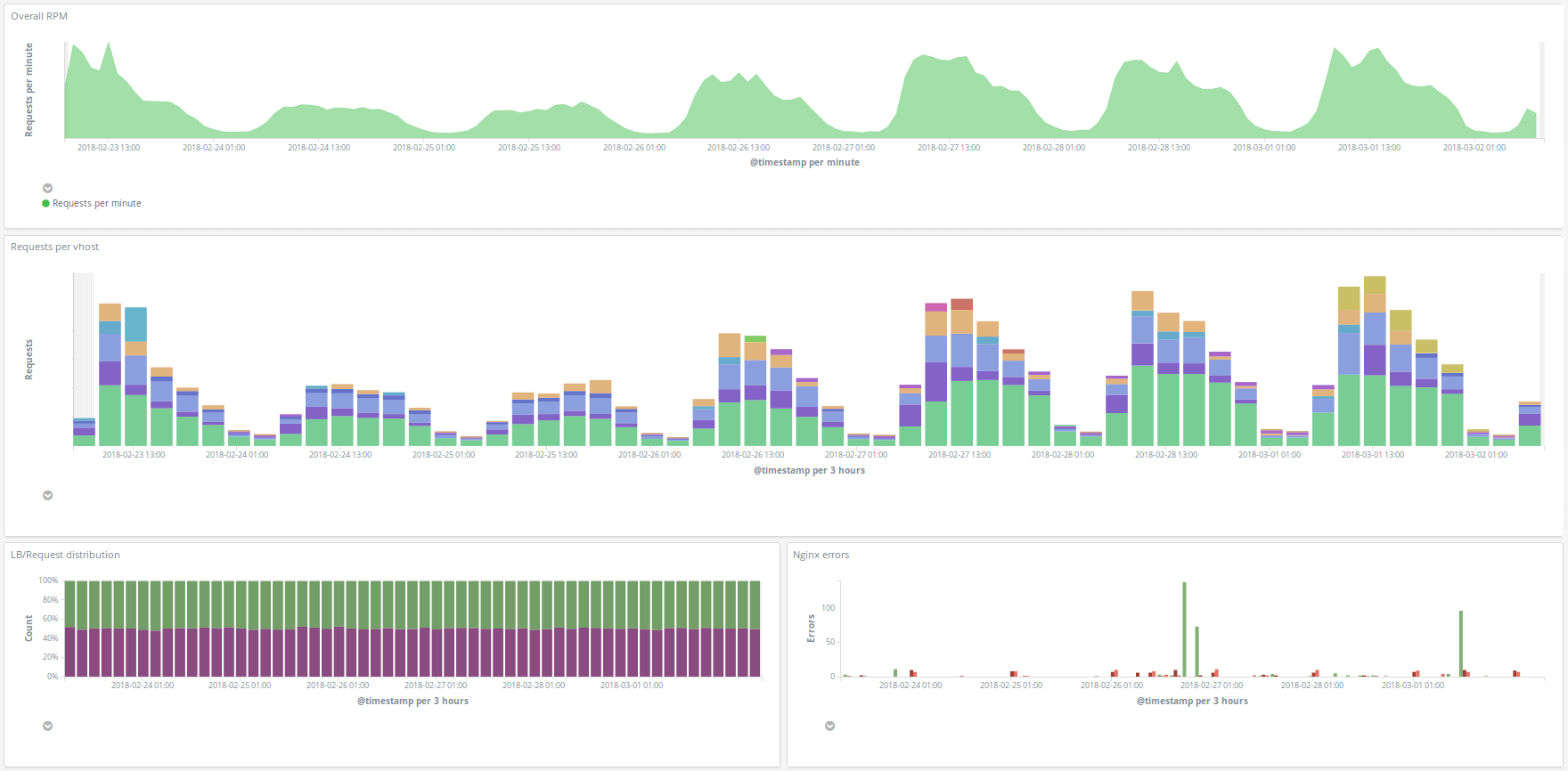The height and width of the screenshot is (771, 1568).
Task: Click the tallest green bar in Nginx errors chart
Action: coord(1184,629)
